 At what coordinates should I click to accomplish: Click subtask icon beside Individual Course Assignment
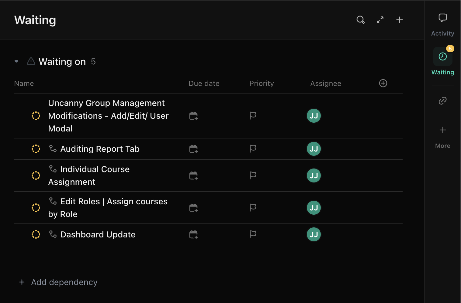pyautogui.click(x=53, y=169)
